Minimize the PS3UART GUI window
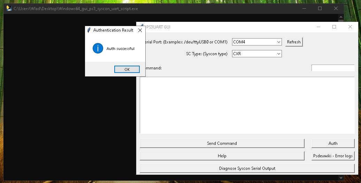This screenshot has height=183, width=361. tap(318, 27)
